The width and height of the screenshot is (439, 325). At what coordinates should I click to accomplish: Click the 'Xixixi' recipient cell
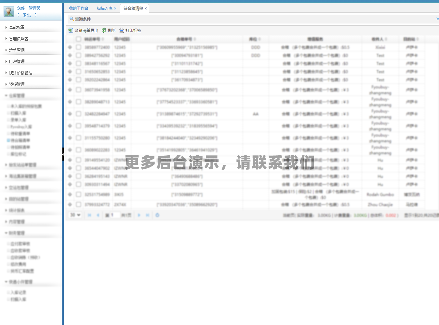pyautogui.click(x=380, y=47)
